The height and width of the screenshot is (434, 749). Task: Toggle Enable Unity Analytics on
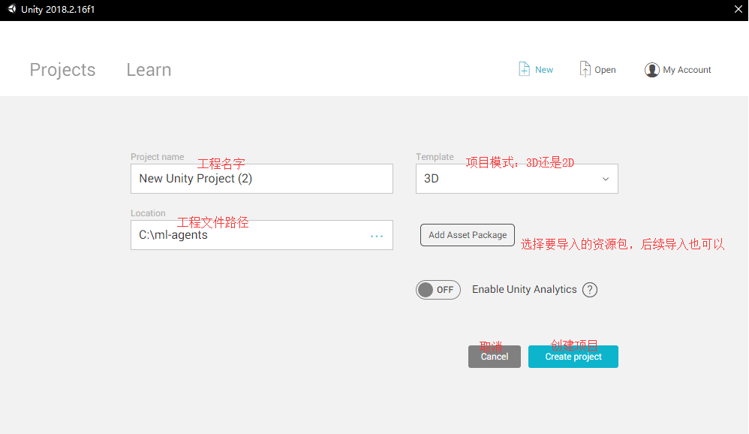(x=438, y=289)
